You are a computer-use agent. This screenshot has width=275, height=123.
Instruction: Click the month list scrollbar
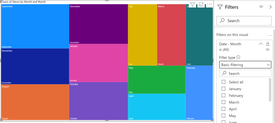tap(270, 90)
